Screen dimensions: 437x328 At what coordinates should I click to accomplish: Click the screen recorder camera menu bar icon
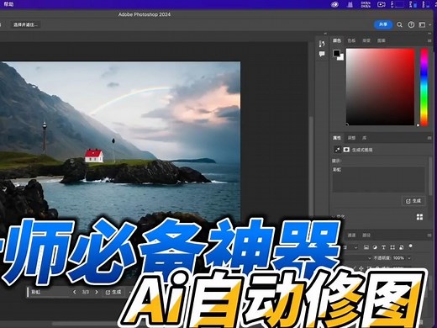click(381, 4)
